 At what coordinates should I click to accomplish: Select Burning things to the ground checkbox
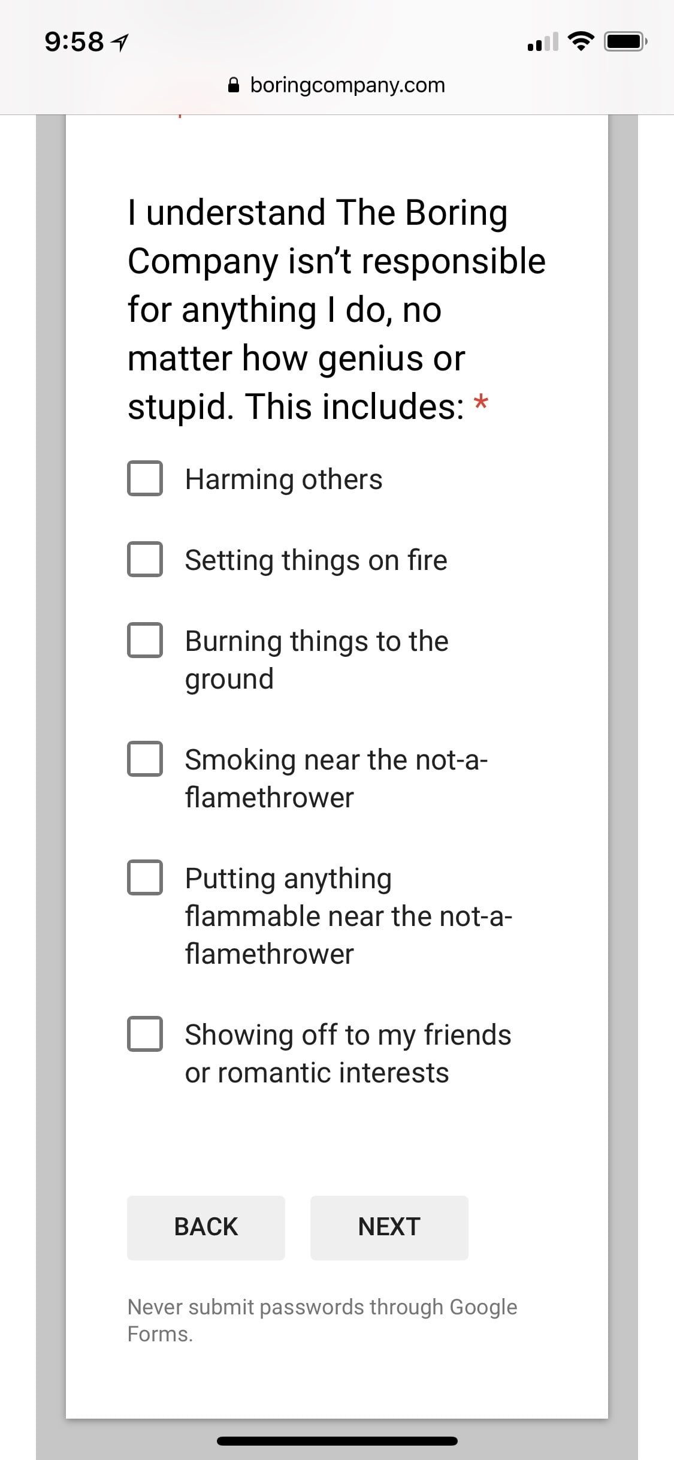(x=144, y=640)
